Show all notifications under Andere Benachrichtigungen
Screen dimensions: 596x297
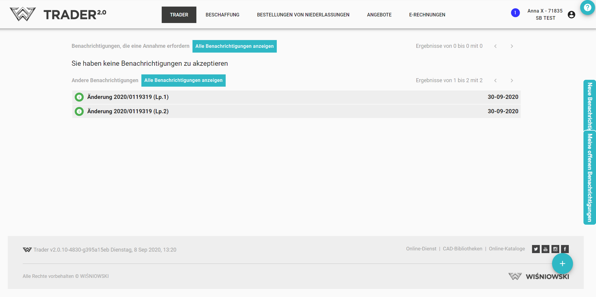[x=183, y=80]
